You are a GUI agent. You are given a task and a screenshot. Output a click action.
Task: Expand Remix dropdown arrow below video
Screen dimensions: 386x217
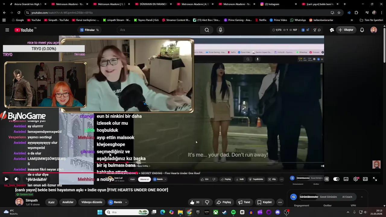(126, 202)
